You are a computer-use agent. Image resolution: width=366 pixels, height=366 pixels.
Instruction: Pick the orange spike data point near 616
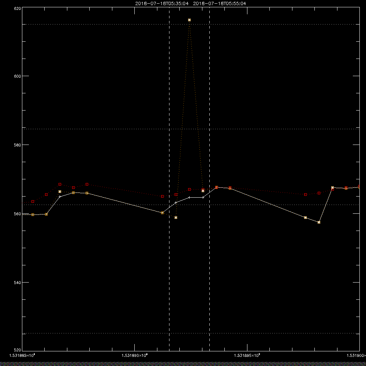click(189, 20)
